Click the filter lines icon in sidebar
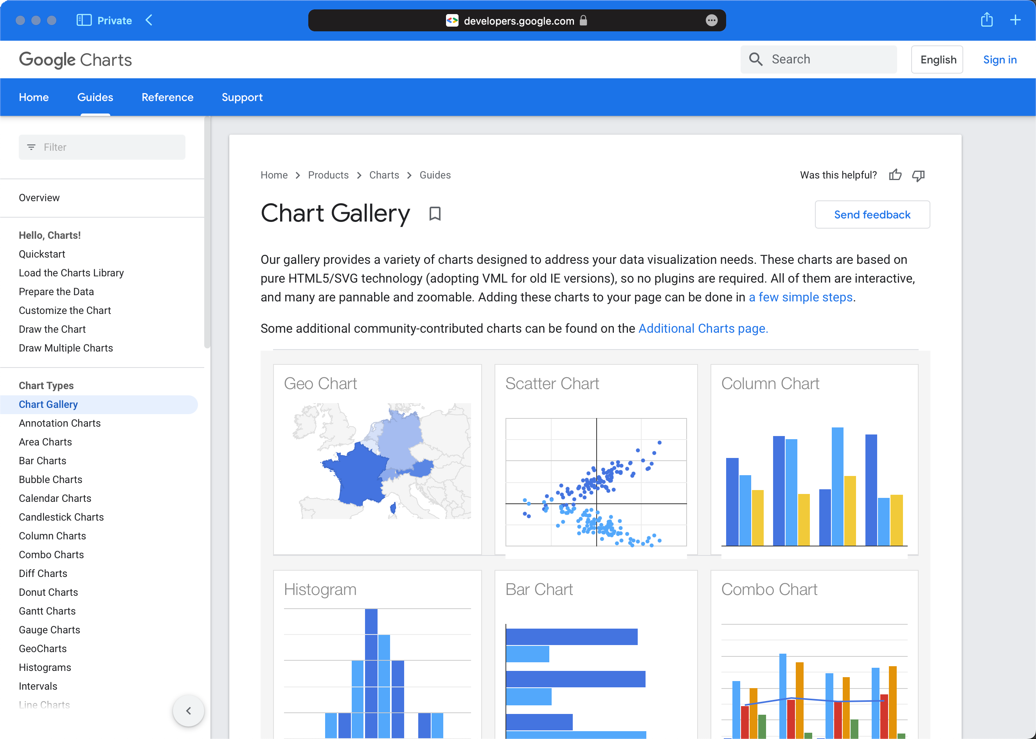This screenshot has height=739, width=1036. [31, 147]
